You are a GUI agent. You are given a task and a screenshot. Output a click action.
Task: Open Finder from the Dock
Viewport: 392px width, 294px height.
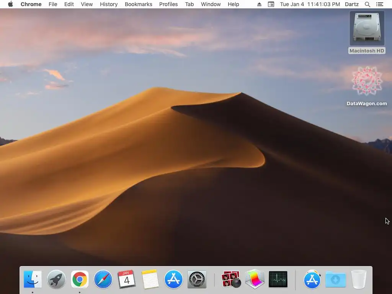33,279
